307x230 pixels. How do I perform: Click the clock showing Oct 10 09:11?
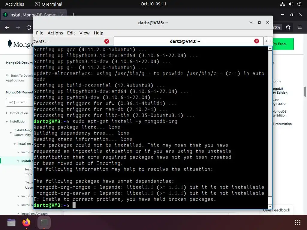153,4
